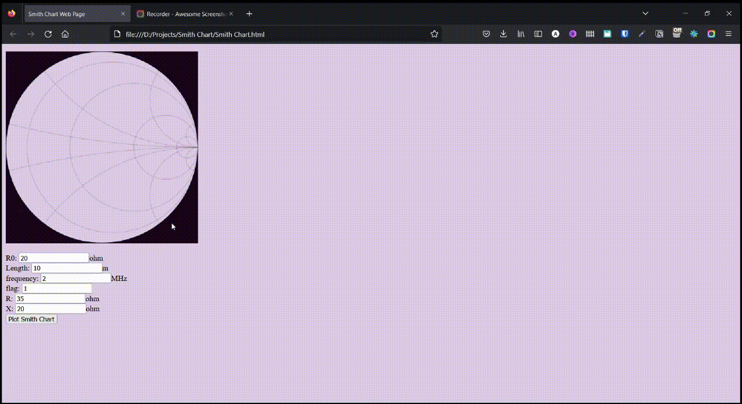Click the Notion extension icon
Image resolution: width=742 pixels, height=404 pixels.
659,34
